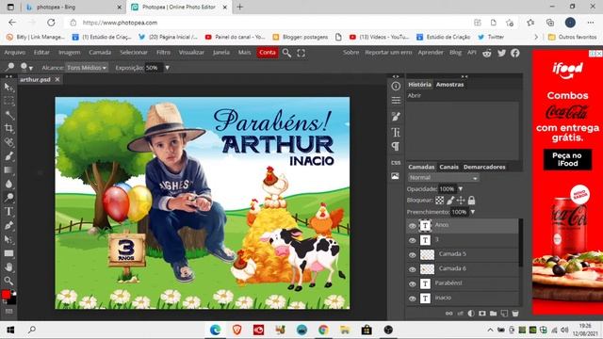Select the Healing Brush tool
Screen dimensions: 603x339
pos(8,142)
